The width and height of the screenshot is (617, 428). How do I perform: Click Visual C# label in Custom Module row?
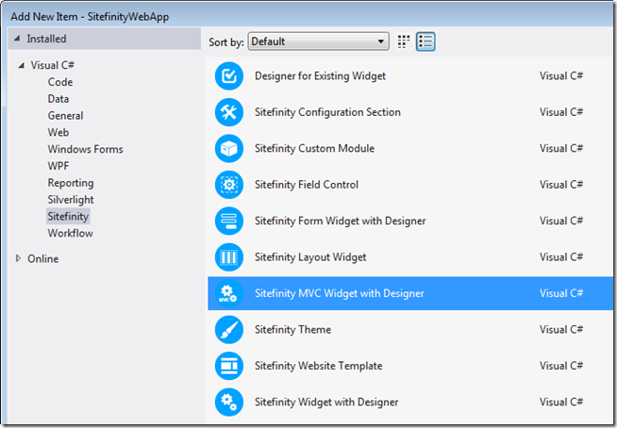pyautogui.click(x=561, y=148)
